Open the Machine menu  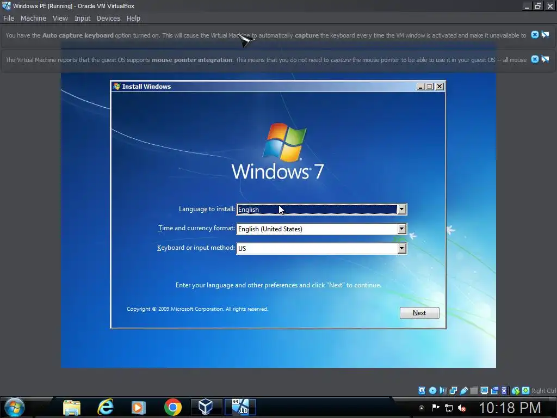tap(33, 18)
